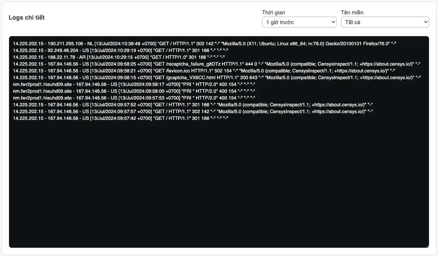Click the favicon.ico 502 log entry
The width and height of the screenshot is (438, 256).
click(x=204, y=71)
